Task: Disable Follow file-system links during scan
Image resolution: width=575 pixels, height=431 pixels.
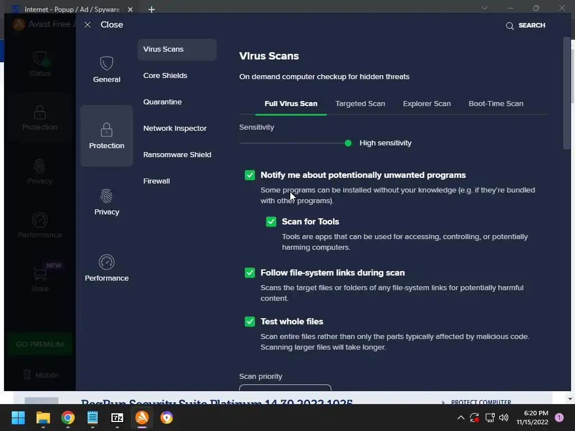Action: [250, 273]
